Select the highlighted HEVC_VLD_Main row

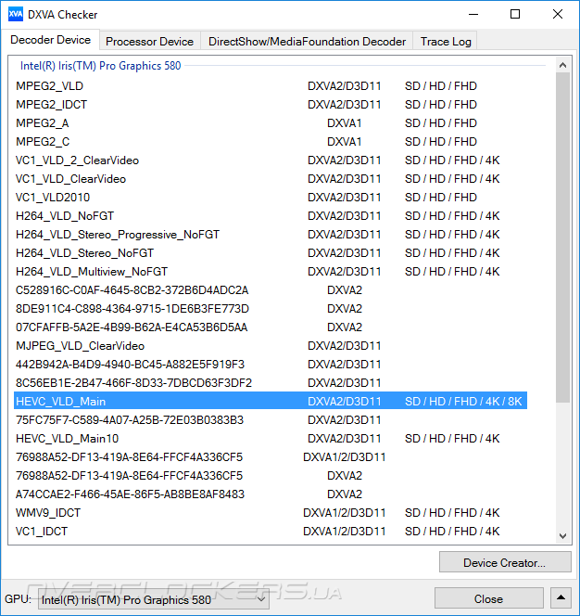[271, 401]
